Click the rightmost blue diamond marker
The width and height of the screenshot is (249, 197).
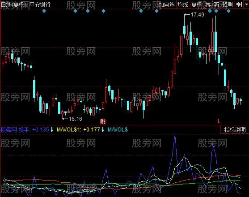(x=228, y=11)
